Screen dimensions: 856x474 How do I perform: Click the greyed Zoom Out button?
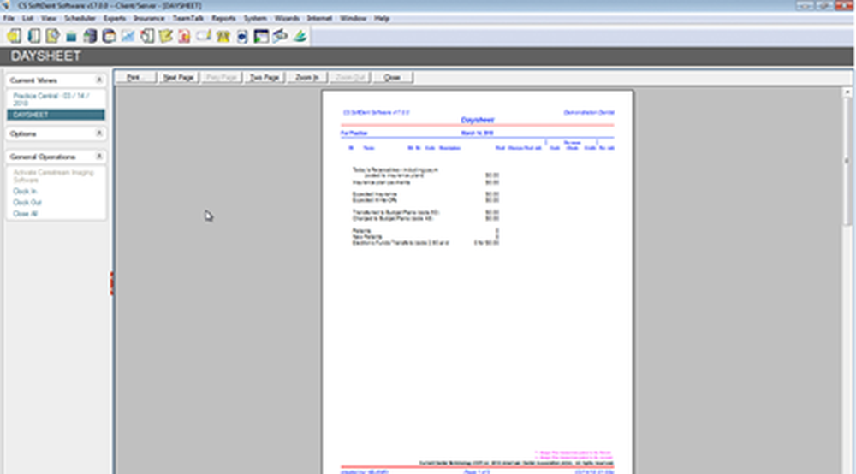pyautogui.click(x=350, y=78)
